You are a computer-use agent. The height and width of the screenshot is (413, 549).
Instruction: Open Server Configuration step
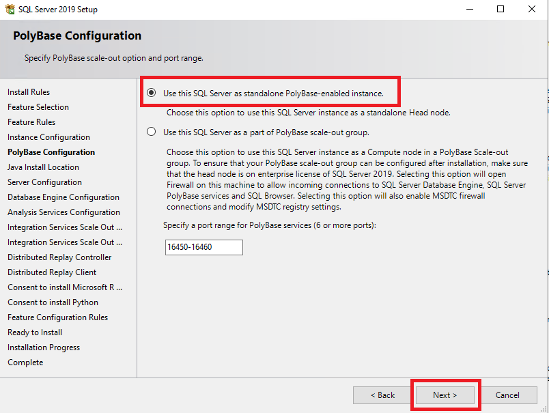pyautogui.click(x=44, y=182)
